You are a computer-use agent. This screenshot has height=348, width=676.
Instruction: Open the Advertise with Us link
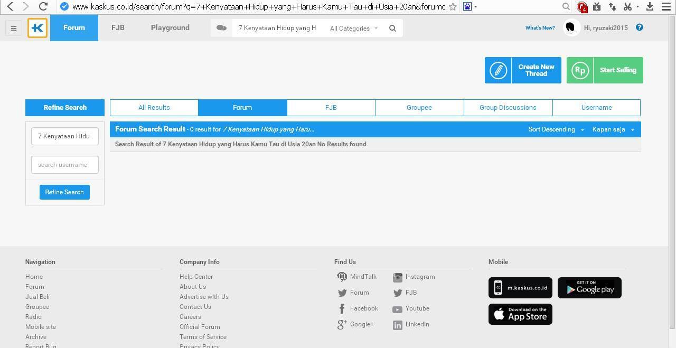click(x=204, y=297)
